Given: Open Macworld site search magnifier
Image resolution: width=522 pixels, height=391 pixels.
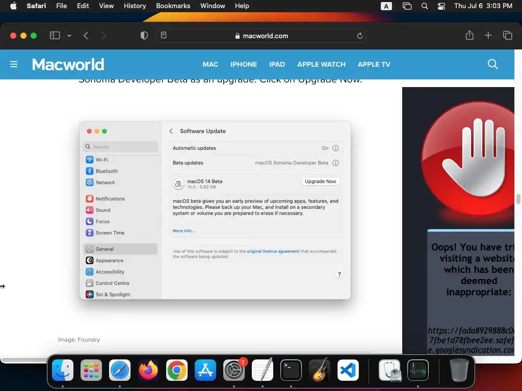Looking at the screenshot, I should pyautogui.click(x=493, y=64).
